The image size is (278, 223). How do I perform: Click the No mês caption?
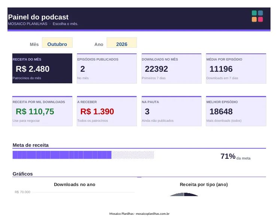tap(83, 78)
